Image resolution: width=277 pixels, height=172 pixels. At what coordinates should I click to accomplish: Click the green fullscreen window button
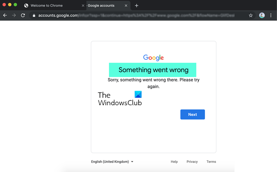[15, 5]
